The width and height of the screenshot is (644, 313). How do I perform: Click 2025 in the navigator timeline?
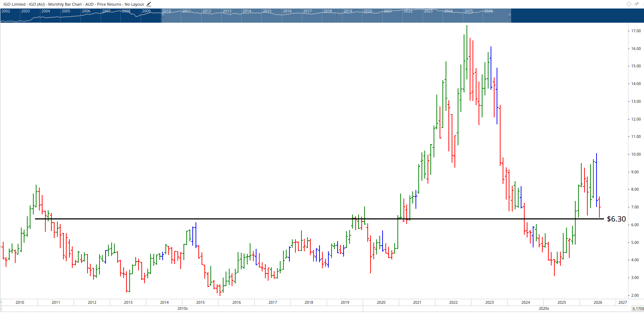[469, 11]
